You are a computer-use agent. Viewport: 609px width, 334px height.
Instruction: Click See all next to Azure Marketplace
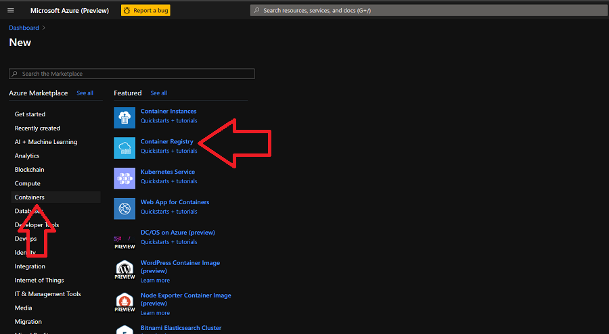tap(85, 93)
